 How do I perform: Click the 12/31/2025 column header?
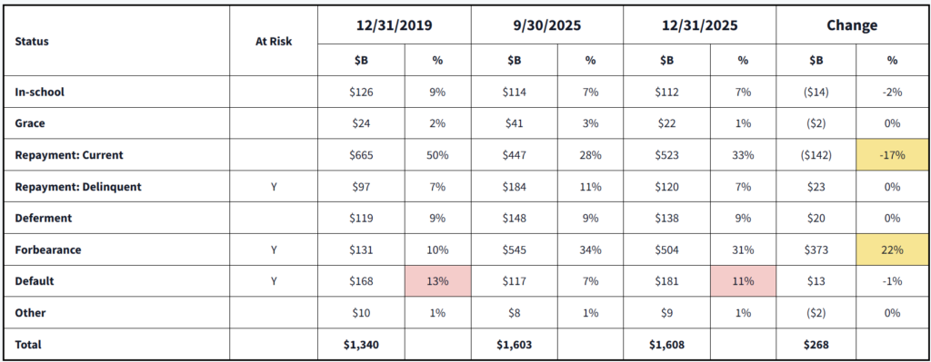[699, 25]
